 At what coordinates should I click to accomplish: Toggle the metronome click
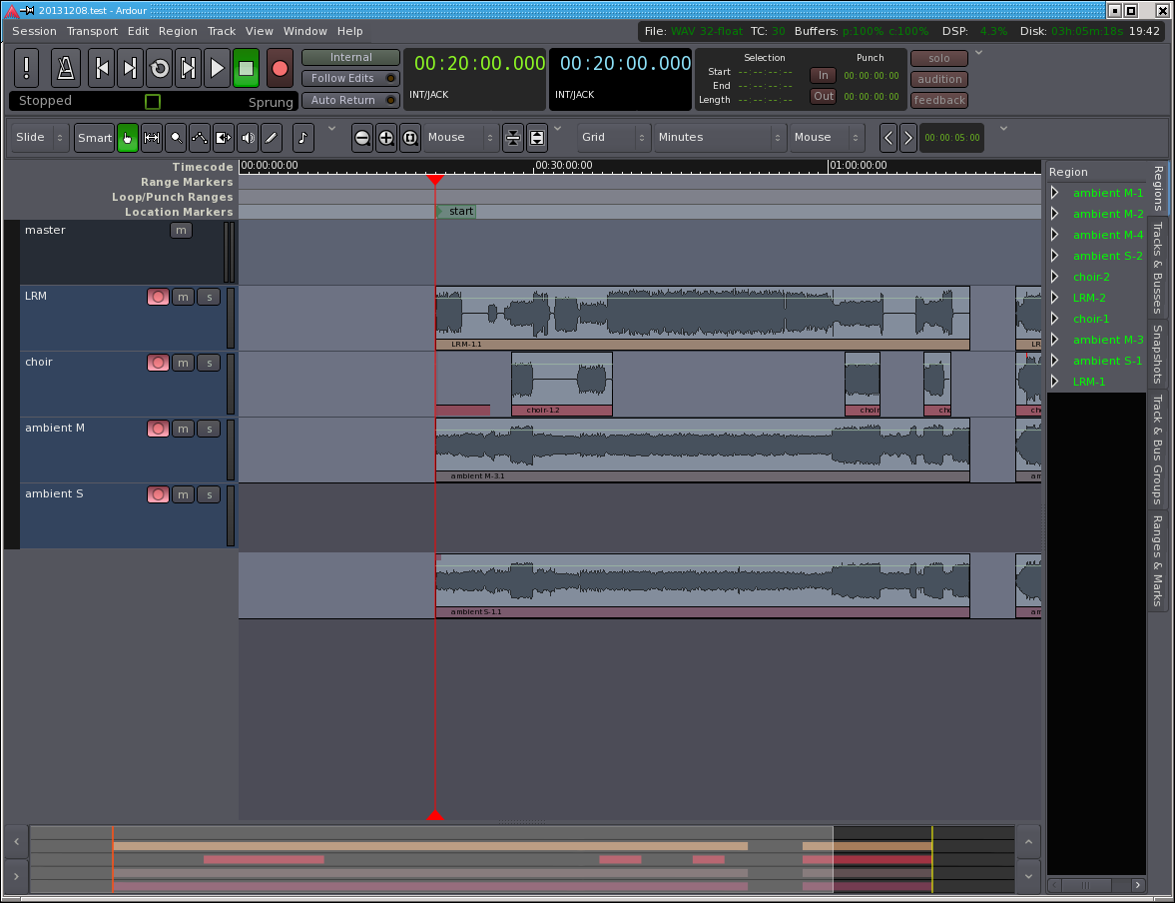pyautogui.click(x=66, y=68)
